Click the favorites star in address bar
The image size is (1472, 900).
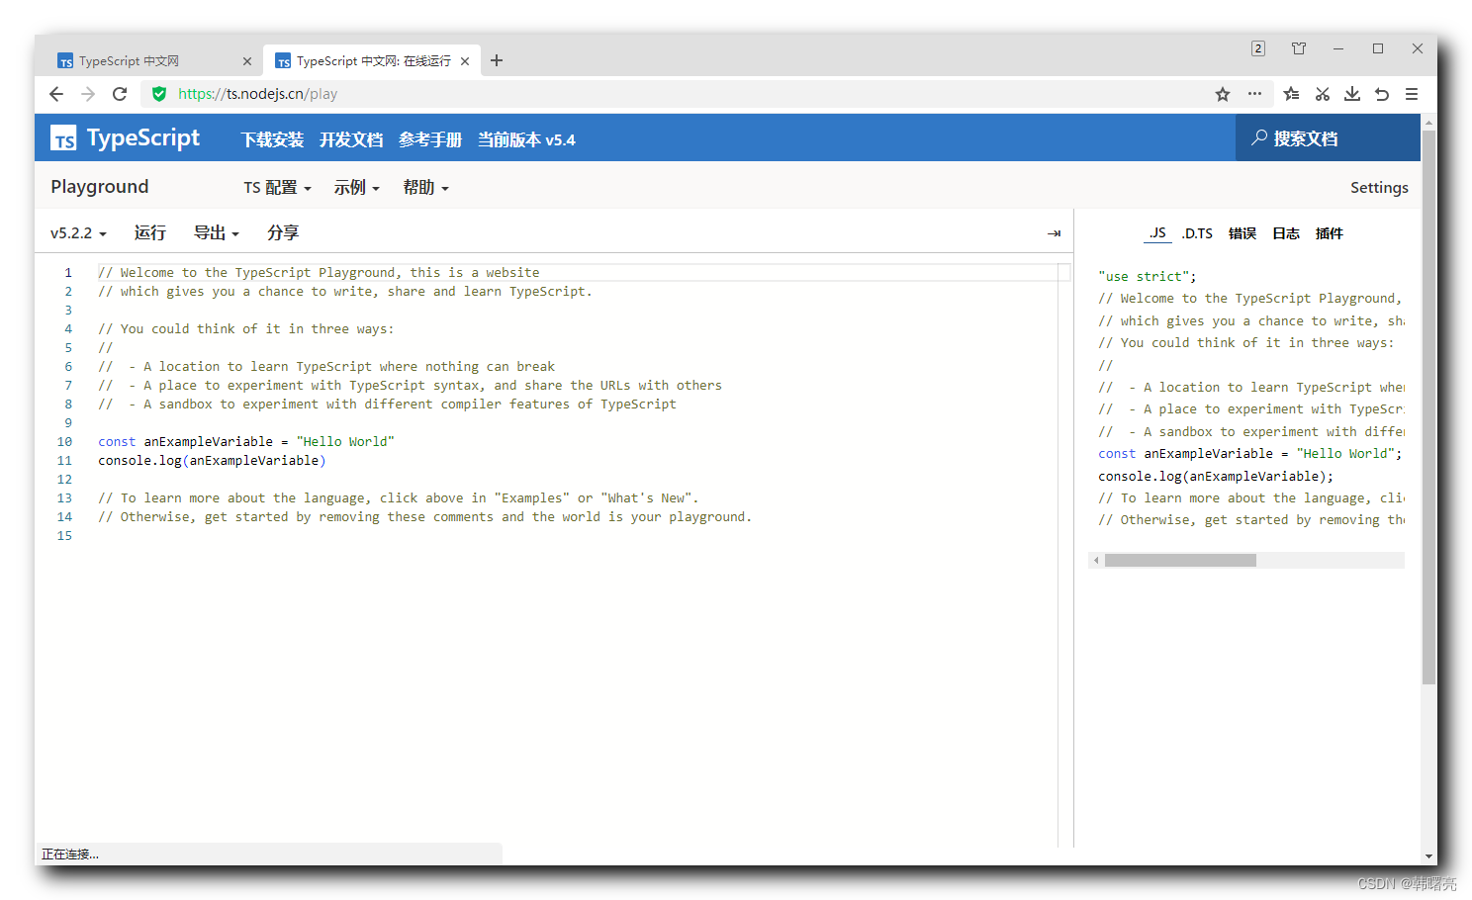pos(1223,94)
